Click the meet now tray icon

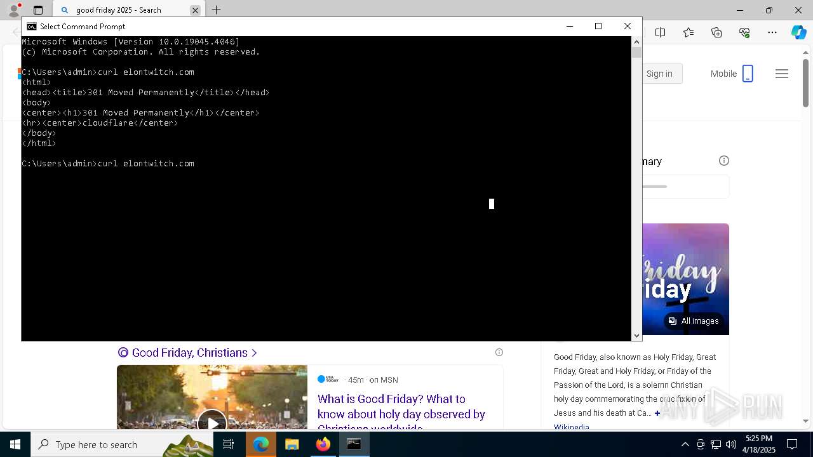click(701, 444)
